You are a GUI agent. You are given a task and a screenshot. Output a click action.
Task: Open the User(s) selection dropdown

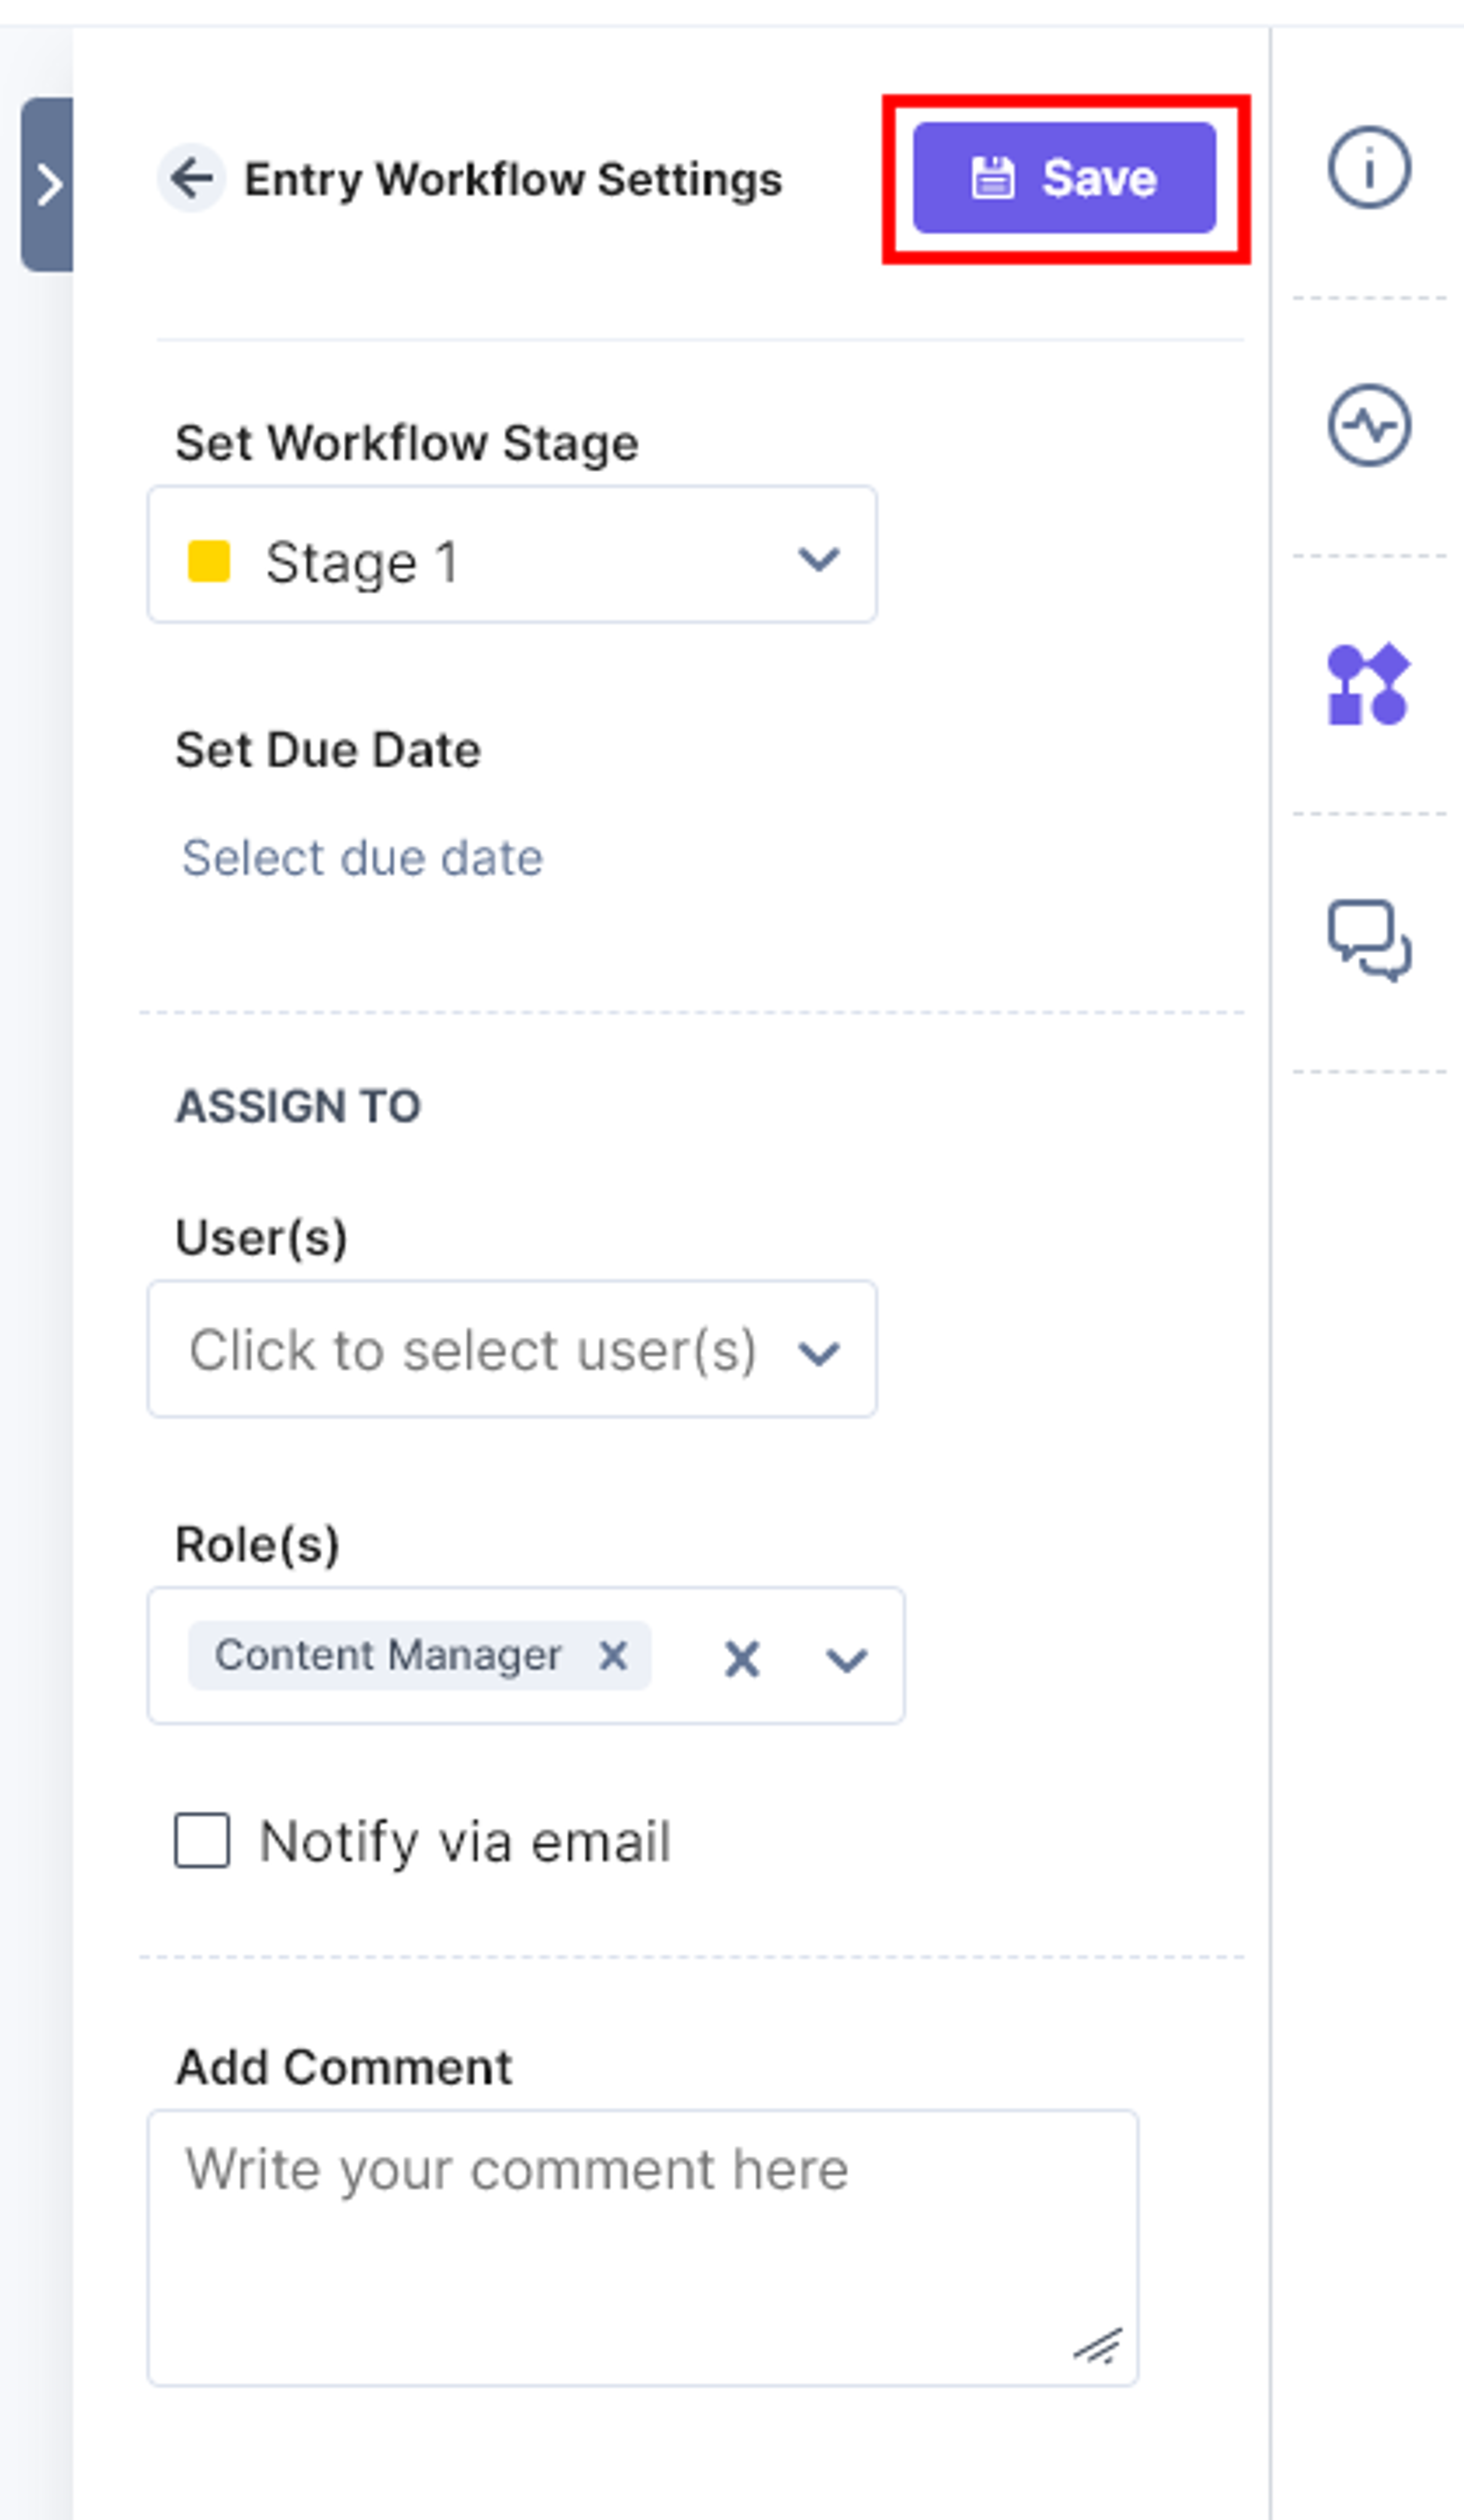(512, 1349)
